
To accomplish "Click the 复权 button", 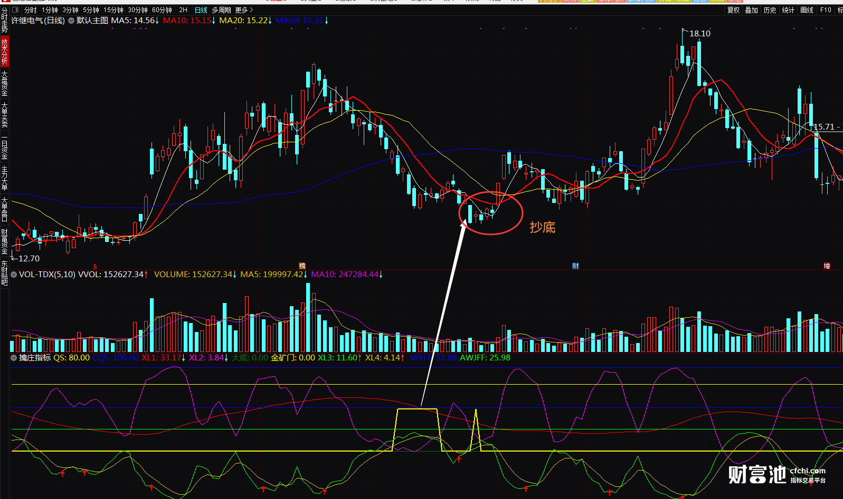I will click(x=733, y=10).
